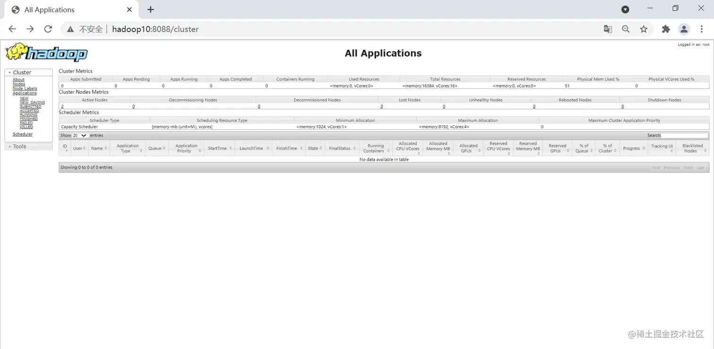Sort by Blacklisted Nodes column header
The image size is (714, 349).
693,148
